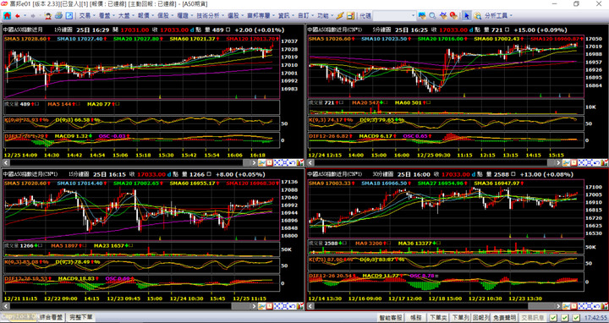Switch to 完整下單 tab

pos(81,317)
